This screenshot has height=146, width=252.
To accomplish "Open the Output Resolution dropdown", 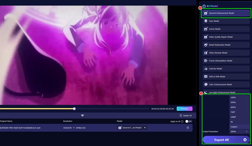I will (x=239, y=132).
